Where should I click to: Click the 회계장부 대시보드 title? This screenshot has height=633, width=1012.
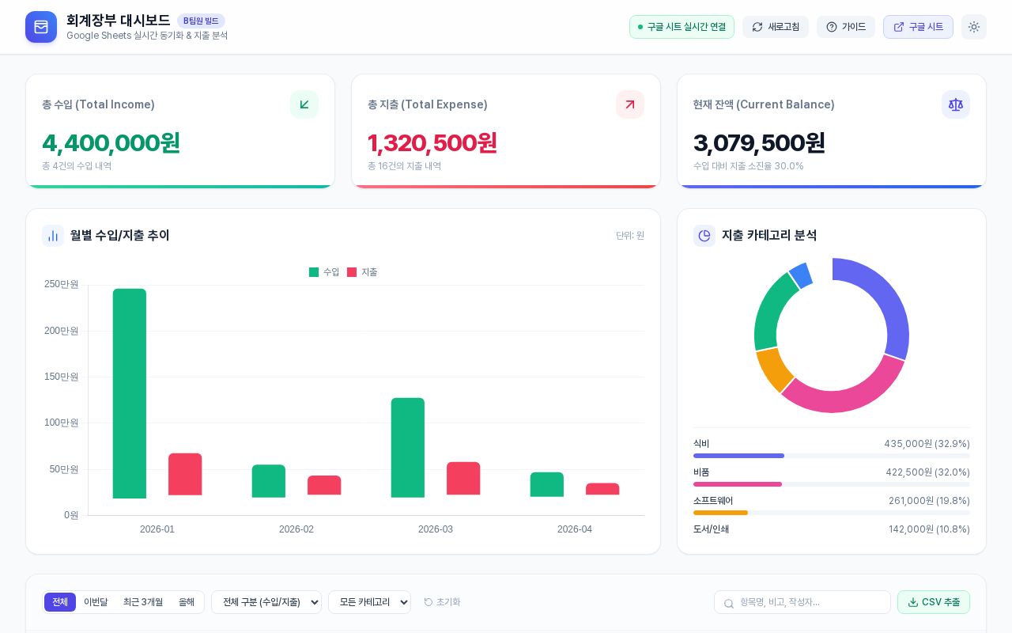pyautogui.click(x=119, y=21)
